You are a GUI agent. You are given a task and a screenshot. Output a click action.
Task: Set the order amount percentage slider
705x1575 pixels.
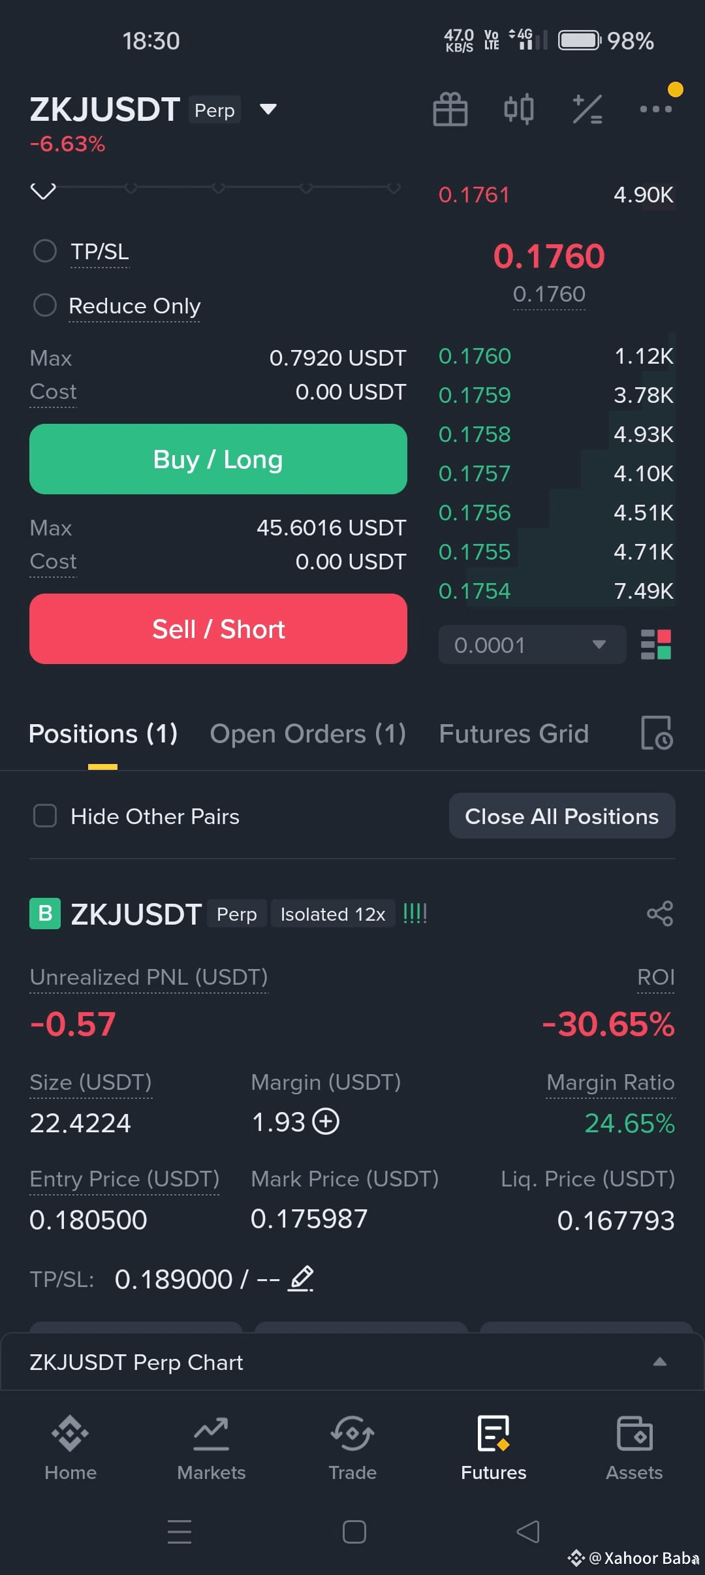(218, 188)
